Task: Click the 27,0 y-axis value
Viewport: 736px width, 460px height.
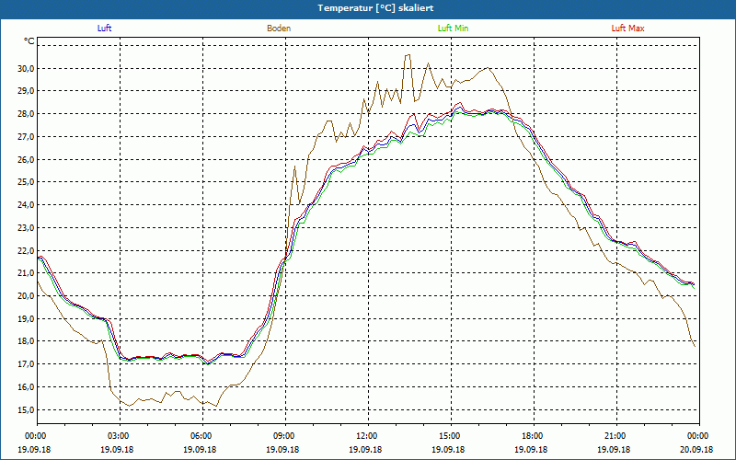Action: 26,137
